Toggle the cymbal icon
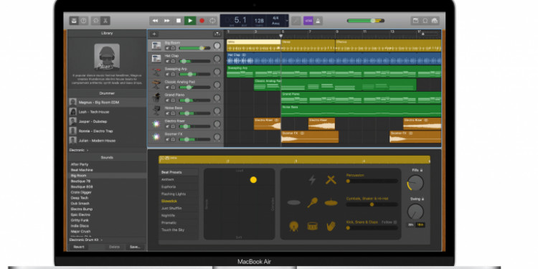 point(331,202)
